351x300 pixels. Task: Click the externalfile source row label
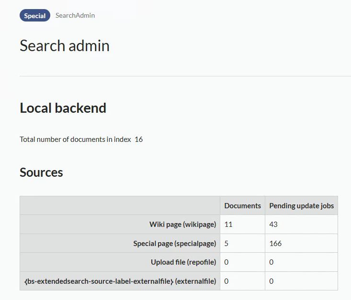(120, 281)
